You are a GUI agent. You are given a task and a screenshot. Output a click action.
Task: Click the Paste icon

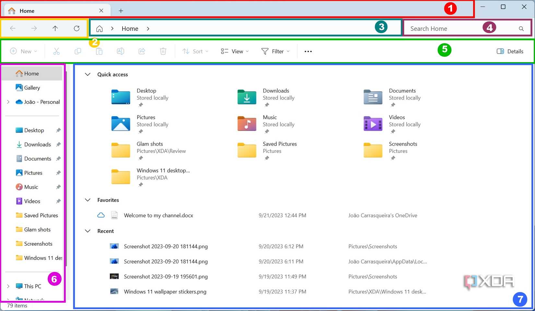click(x=99, y=51)
